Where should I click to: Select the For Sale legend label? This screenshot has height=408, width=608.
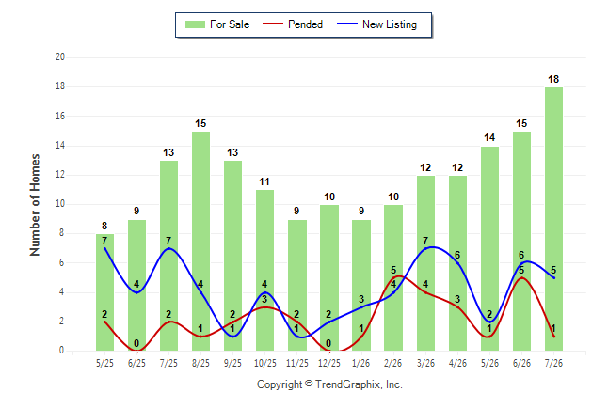click(230, 24)
